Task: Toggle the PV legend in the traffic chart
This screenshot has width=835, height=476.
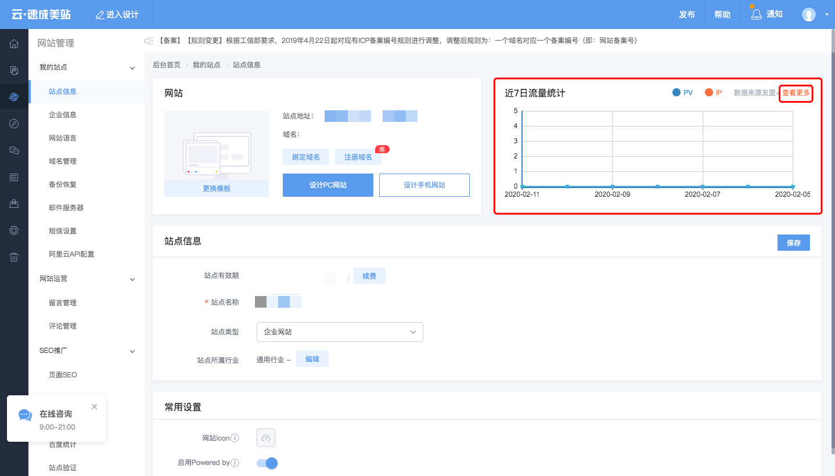Action: (681, 92)
